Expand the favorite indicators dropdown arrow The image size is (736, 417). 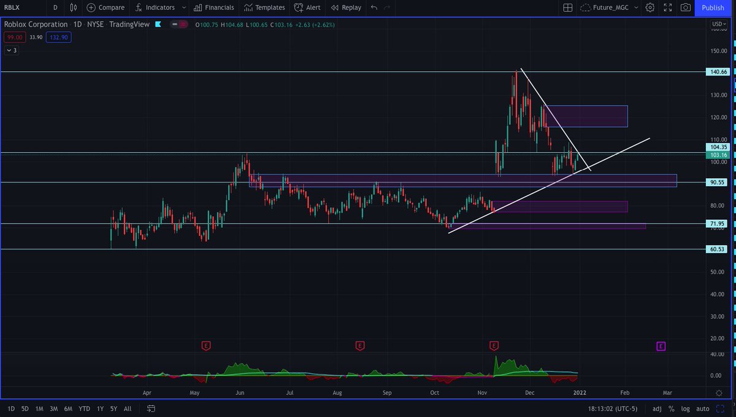tap(184, 7)
